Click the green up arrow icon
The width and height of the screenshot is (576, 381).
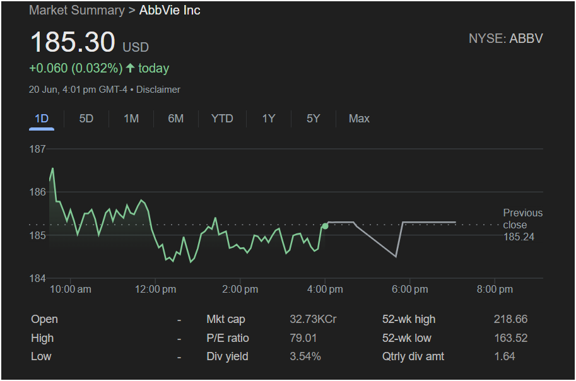pos(130,68)
